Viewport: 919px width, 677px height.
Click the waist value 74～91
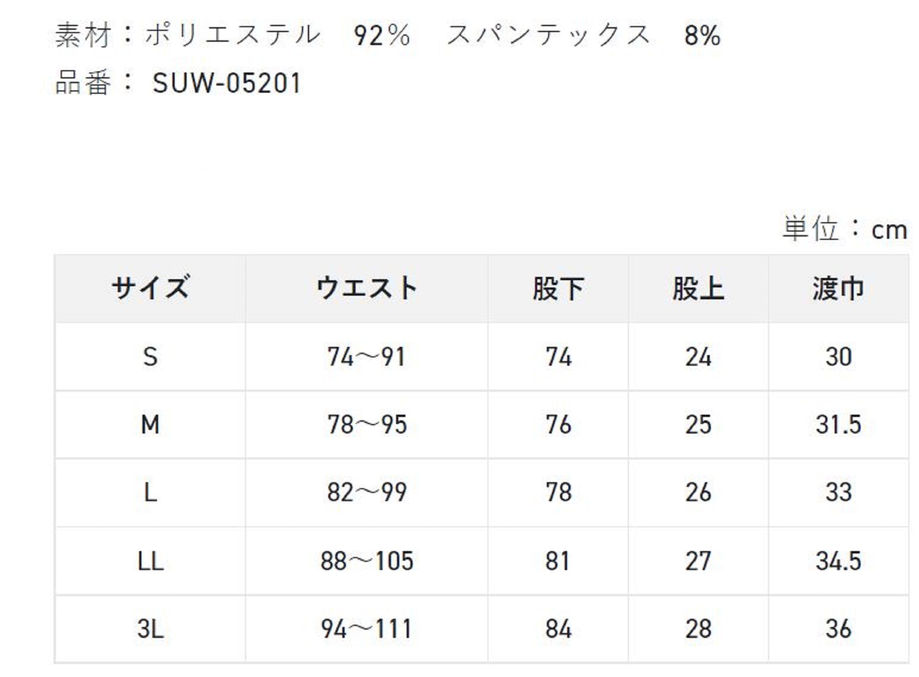coord(367,357)
